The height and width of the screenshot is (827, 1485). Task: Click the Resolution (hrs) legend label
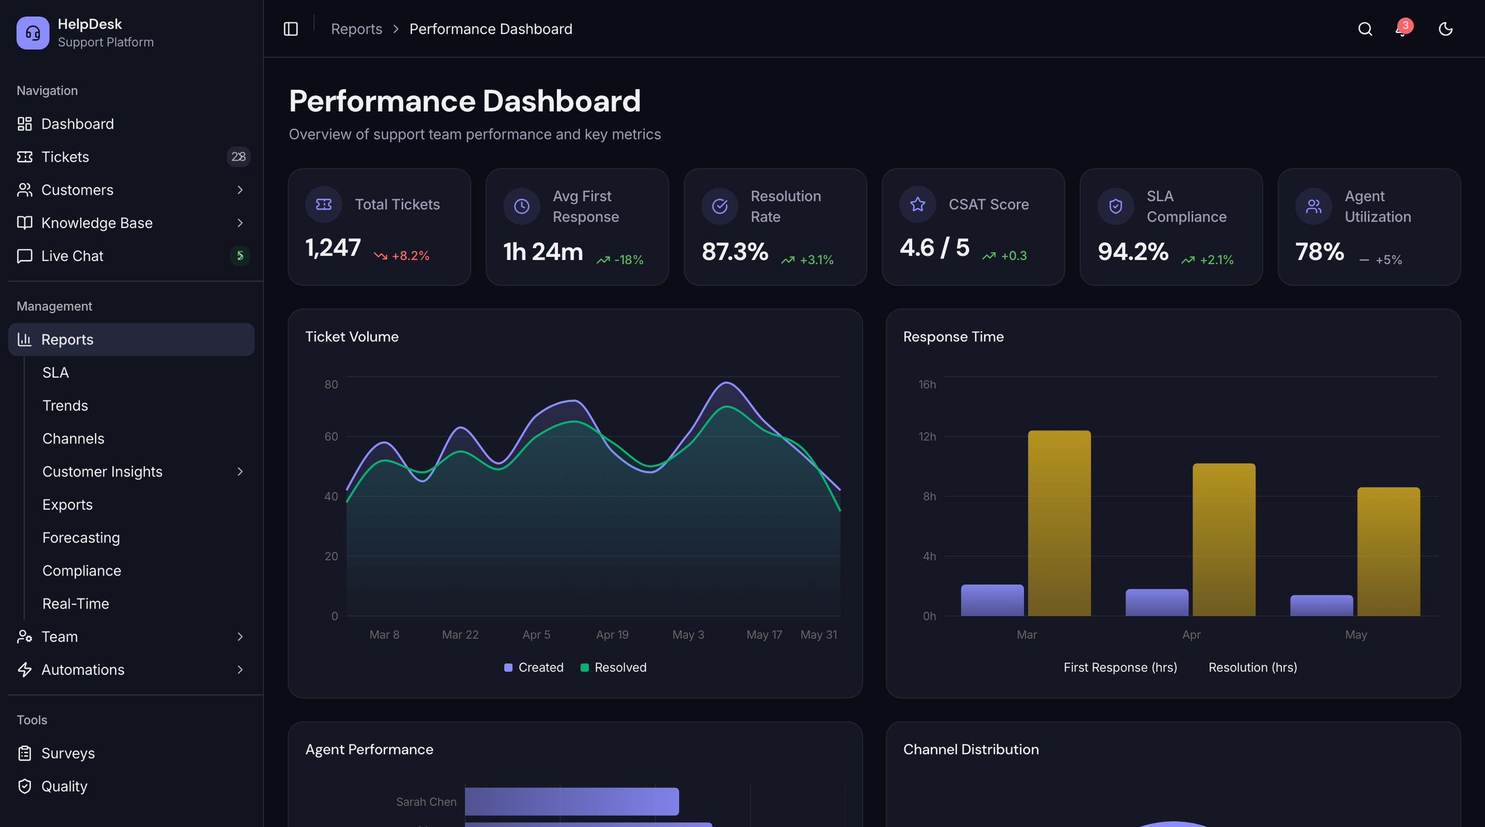tap(1253, 667)
